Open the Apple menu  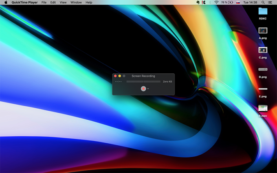coord(6,2)
